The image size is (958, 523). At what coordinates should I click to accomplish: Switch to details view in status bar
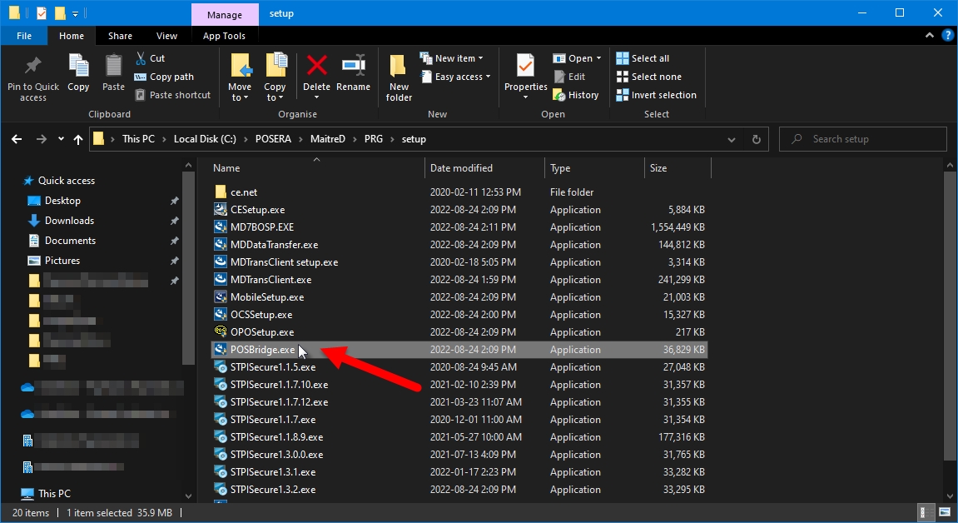925,512
